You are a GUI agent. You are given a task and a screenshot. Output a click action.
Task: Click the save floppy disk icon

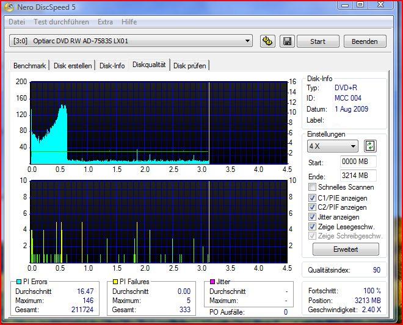pyautogui.click(x=286, y=41)
